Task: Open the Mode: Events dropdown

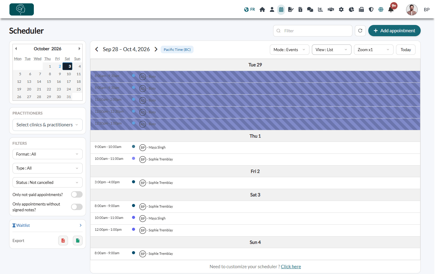Action: [x=290, y=50]
